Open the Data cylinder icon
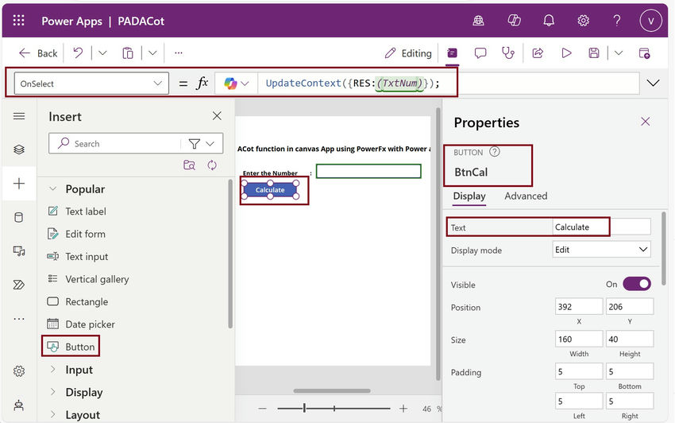Viewport: 675px width, 423px height. (x=19, y=217)
